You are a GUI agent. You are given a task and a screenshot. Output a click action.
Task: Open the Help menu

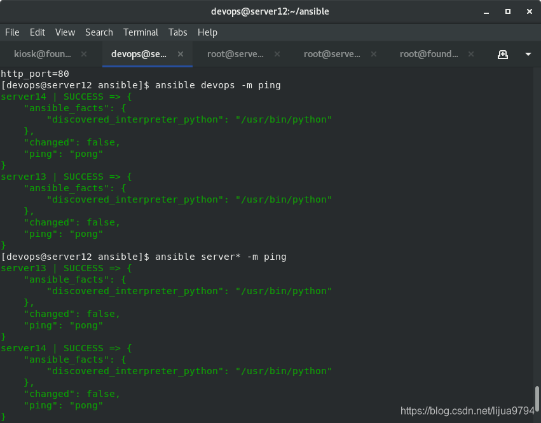point(207,32)
